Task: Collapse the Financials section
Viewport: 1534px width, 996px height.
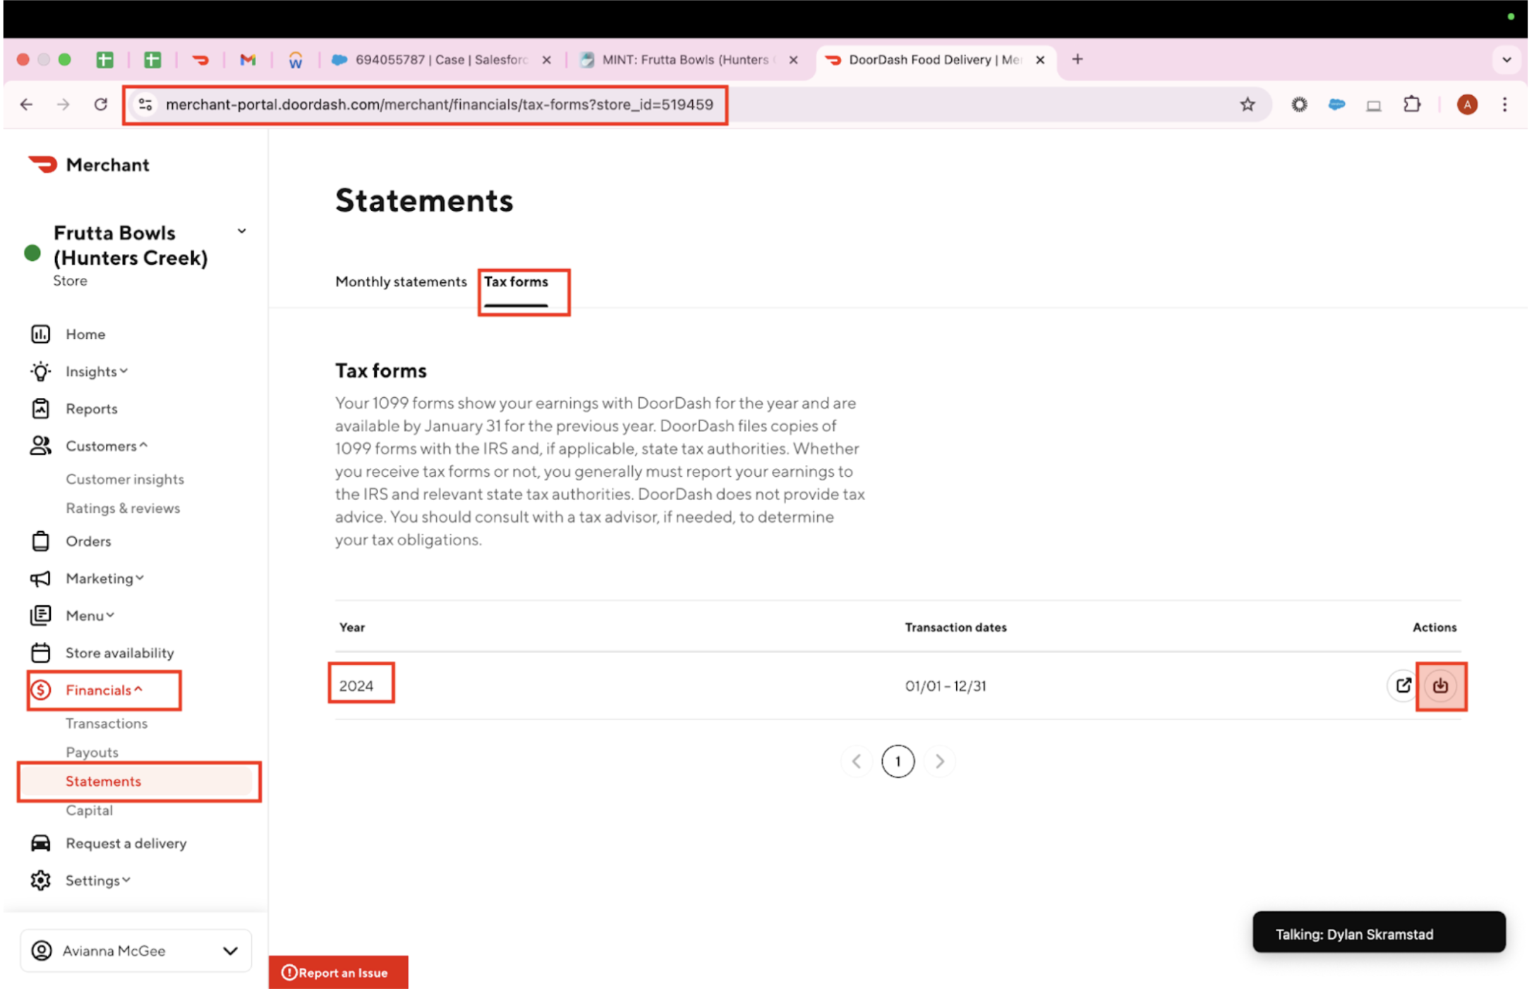Action: click(x=104, y=690)
